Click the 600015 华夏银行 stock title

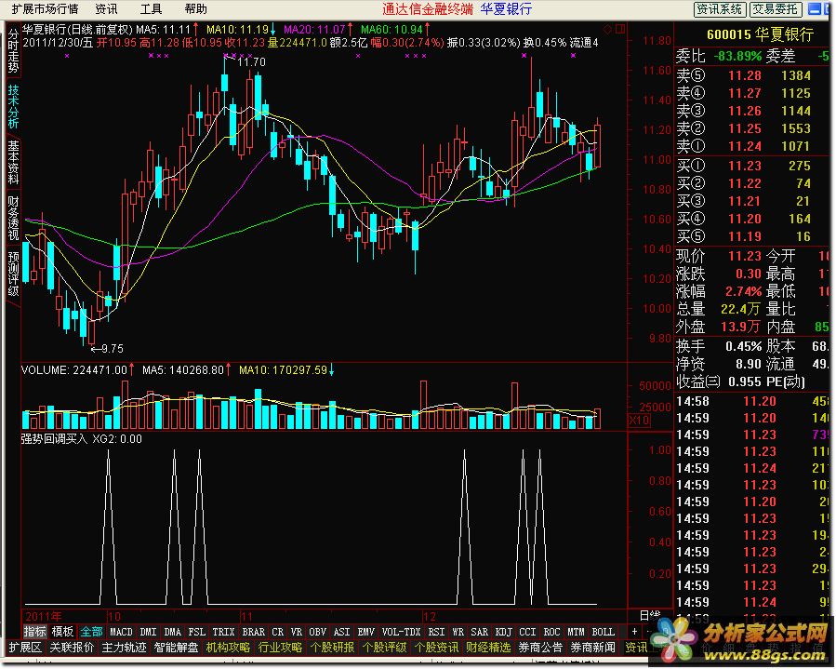pyautogui.click(x=761, y=34)
